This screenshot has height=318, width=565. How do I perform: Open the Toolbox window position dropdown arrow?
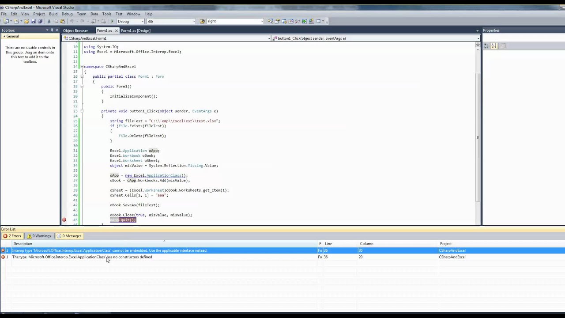pyautogui.click(x=47, y=30)
